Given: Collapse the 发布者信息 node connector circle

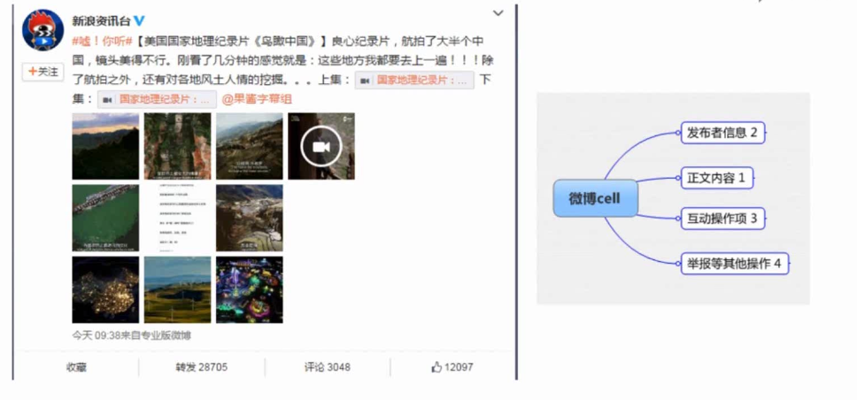Looking at the screenshot, I should click(678, 133).
